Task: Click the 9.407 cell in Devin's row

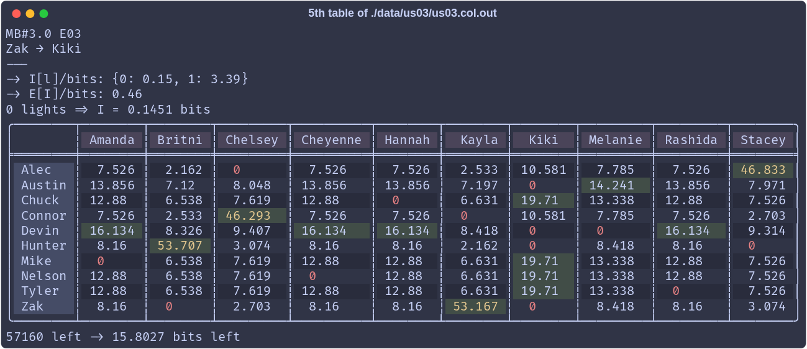Action: [252, 231]
